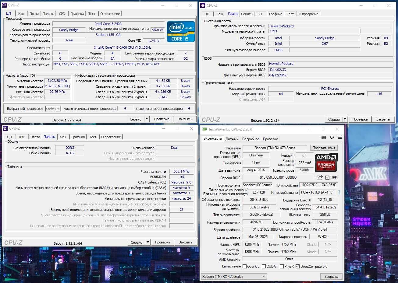Expand the Сервис arrow in the mainboard window

pos(345,119)
